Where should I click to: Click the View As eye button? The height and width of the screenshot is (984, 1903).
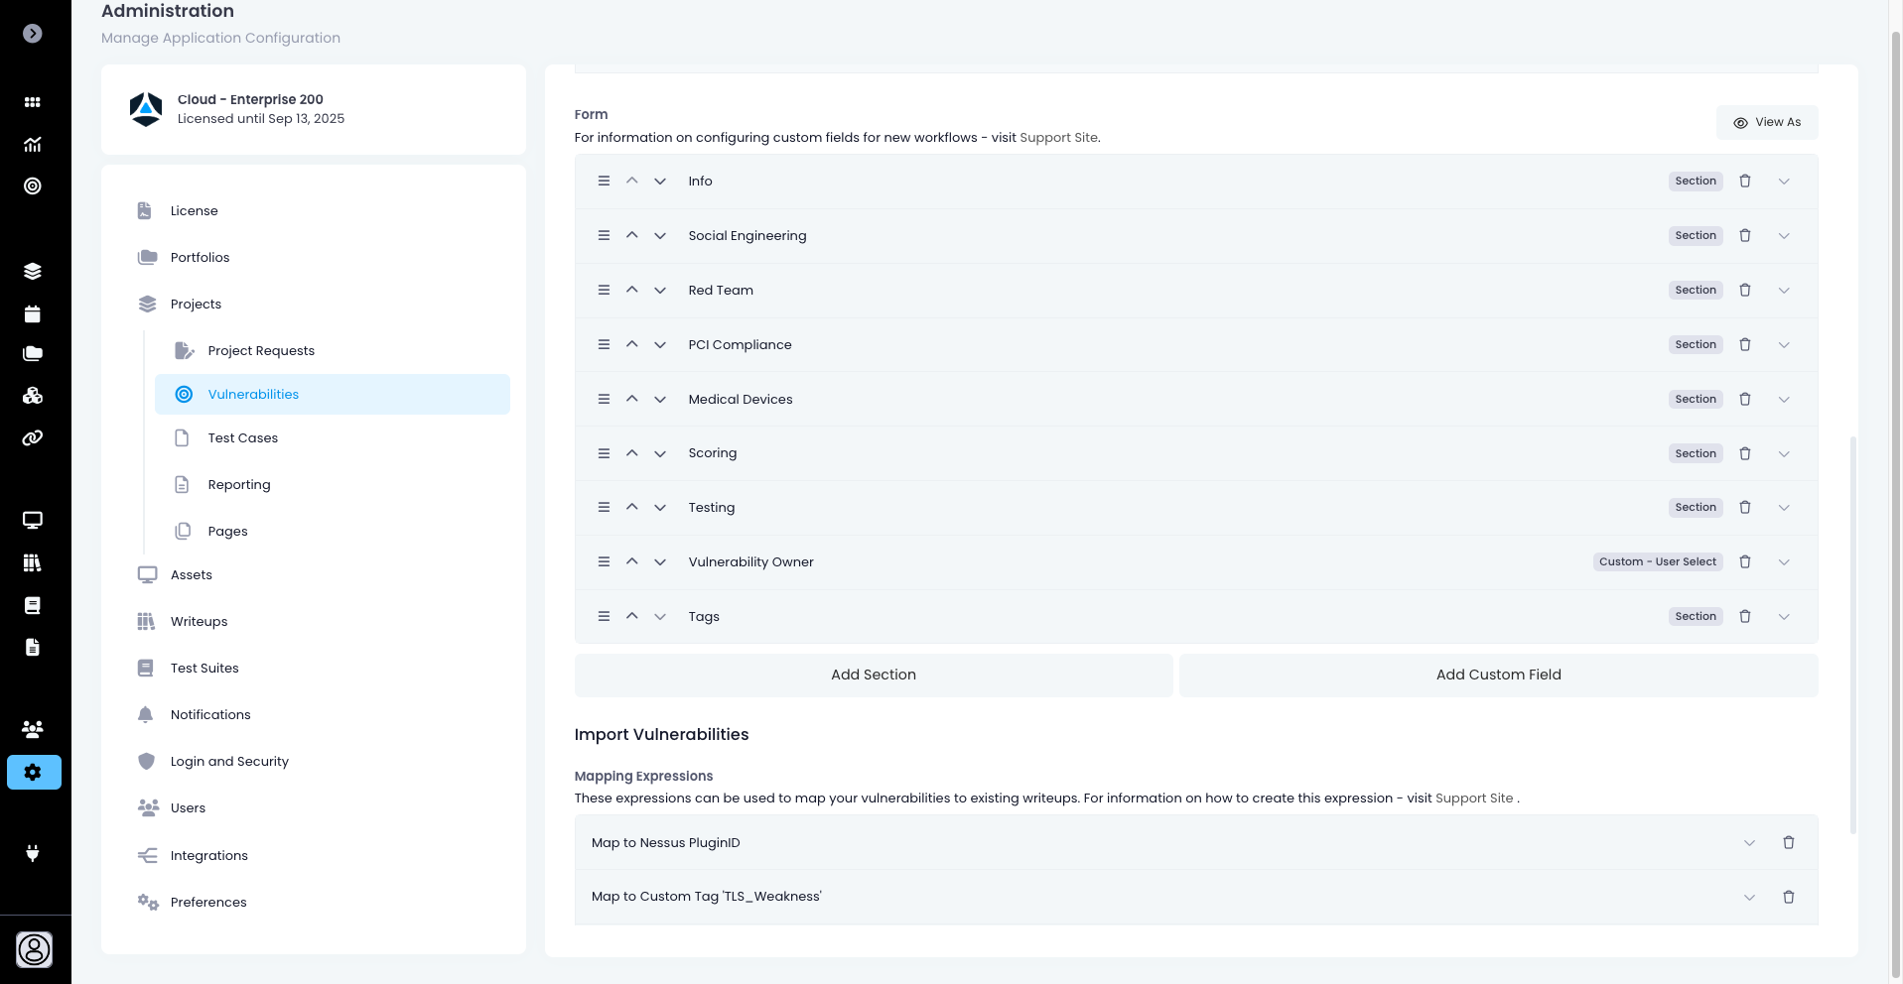(x=1767, y=122)
